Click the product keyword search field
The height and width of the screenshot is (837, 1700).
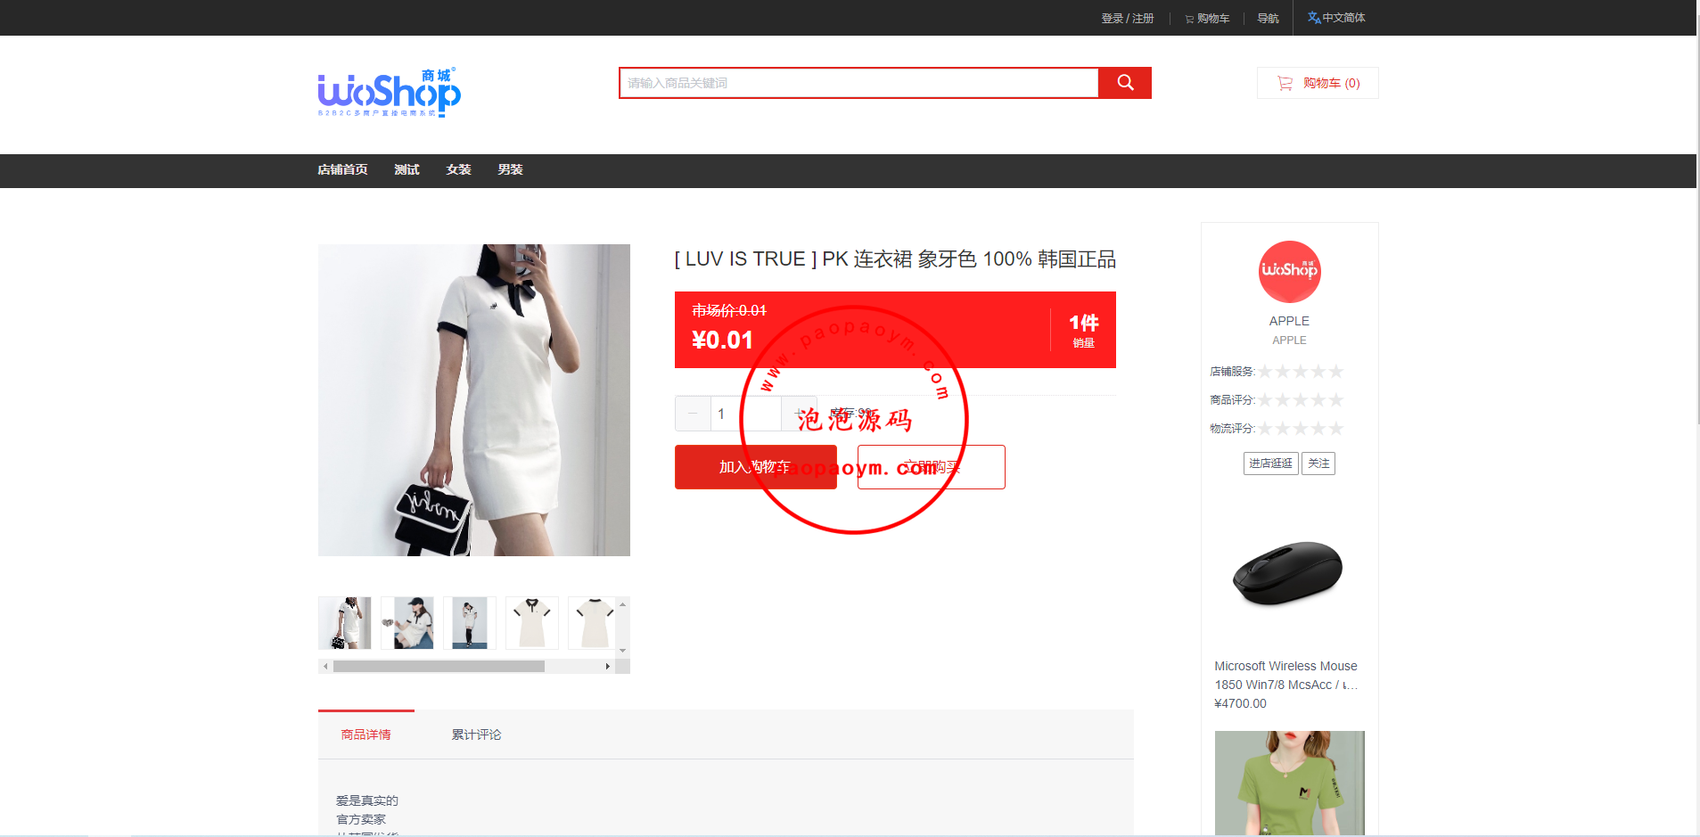(x=858, y=83)
